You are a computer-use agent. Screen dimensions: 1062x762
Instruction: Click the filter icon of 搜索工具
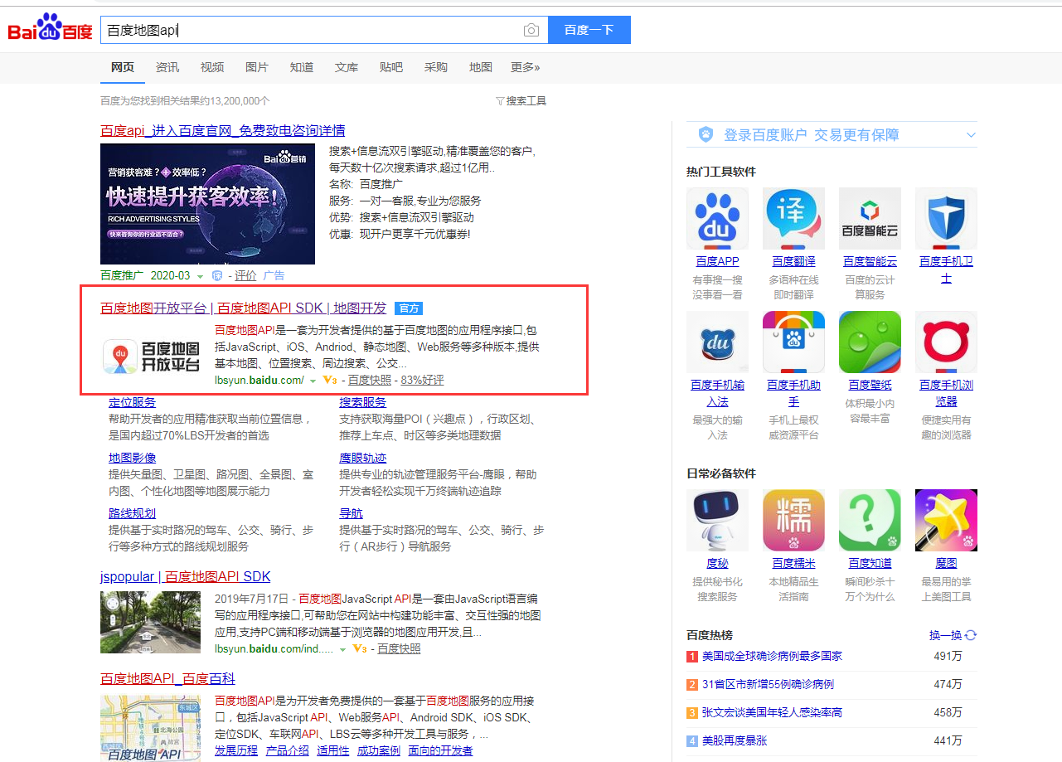point(500,101)
